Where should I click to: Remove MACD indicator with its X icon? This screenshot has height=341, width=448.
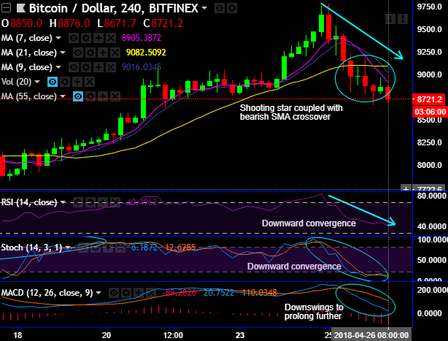click(151, 293)
